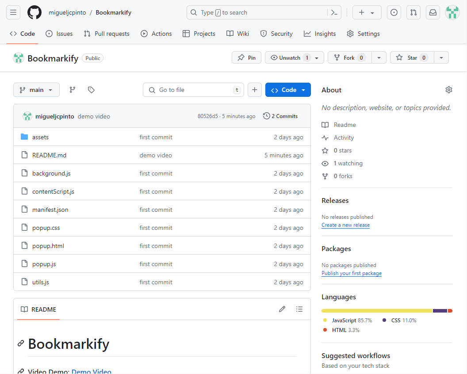This screenshot has width=467, height=374.
Task: Click the JavaScript 85.7% language entry
Action: coord(348,321)
